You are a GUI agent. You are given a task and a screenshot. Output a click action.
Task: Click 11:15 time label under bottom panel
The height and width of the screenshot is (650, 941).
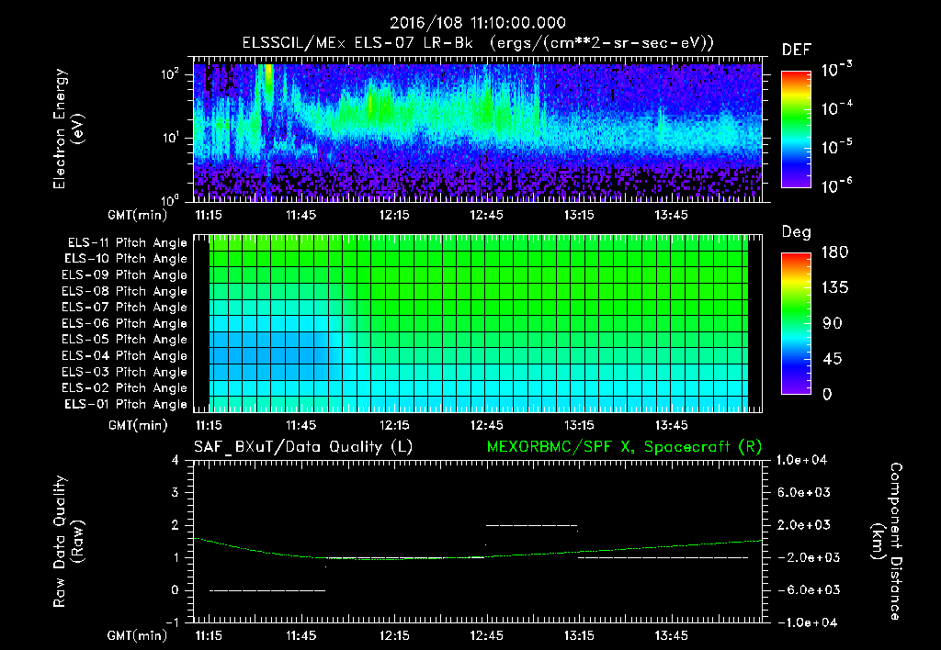coord(209,636)
